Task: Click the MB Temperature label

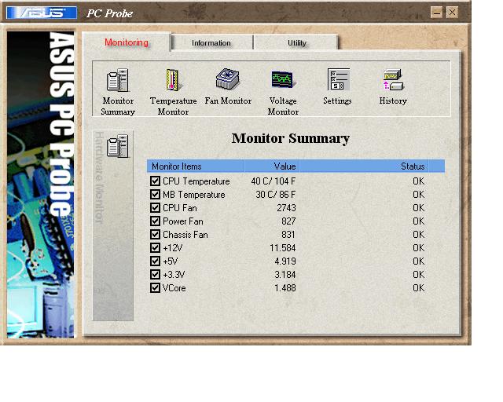Action: (x=194, y=195)
